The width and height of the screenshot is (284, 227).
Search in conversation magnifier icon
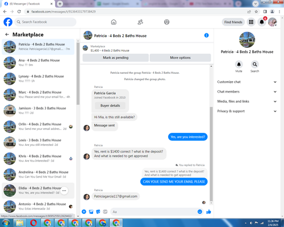255,65
